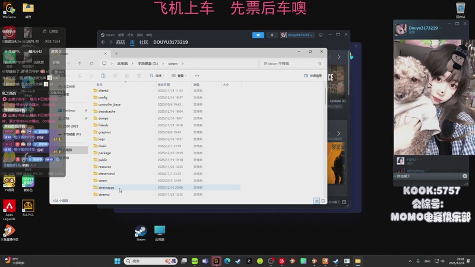475x267 pixels.
Task: Click Steam Big Picture monitor icon
Action: pyautogui.click(x=321, y=35)
